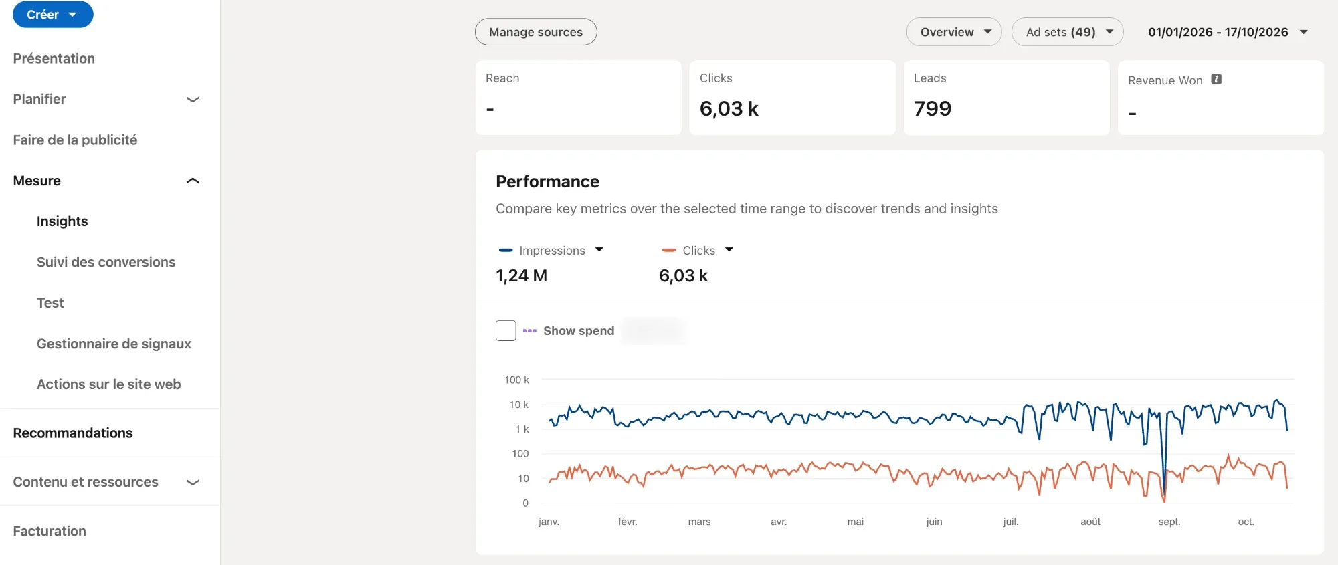Expand Contenu et ressources chevron
1338x565 pixels.
click(193, 482)
